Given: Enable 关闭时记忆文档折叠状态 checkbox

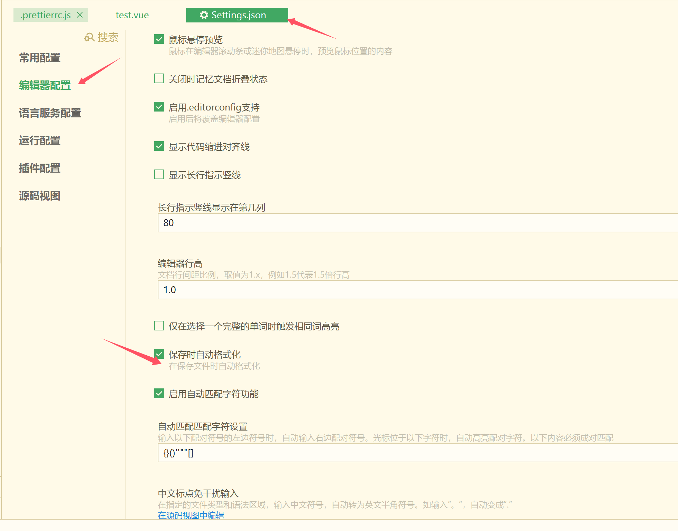Looking at the screenshot, I should [x=159, y=79].
